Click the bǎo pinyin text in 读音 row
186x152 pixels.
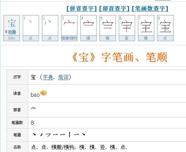[35, 95]
